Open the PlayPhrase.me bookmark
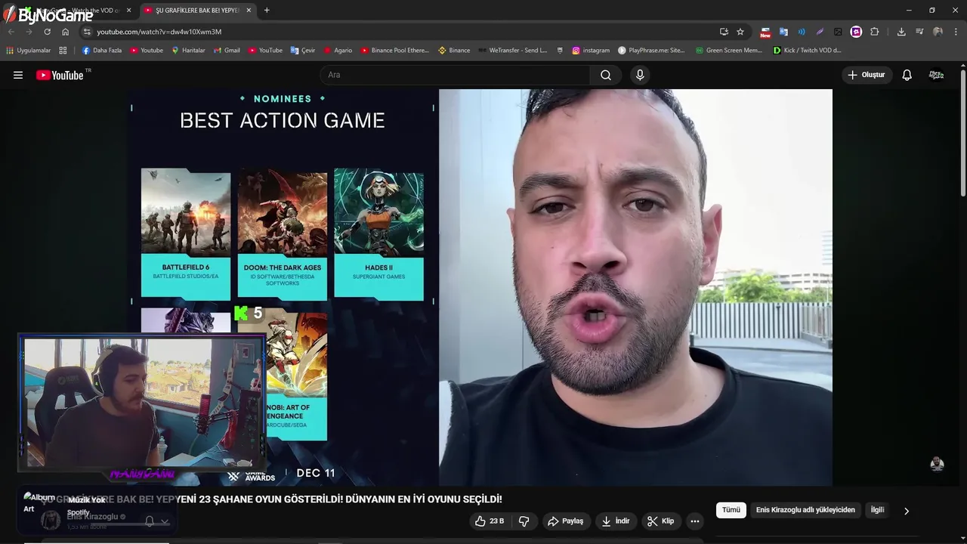 pyautogui.click(x=651, y=51)
